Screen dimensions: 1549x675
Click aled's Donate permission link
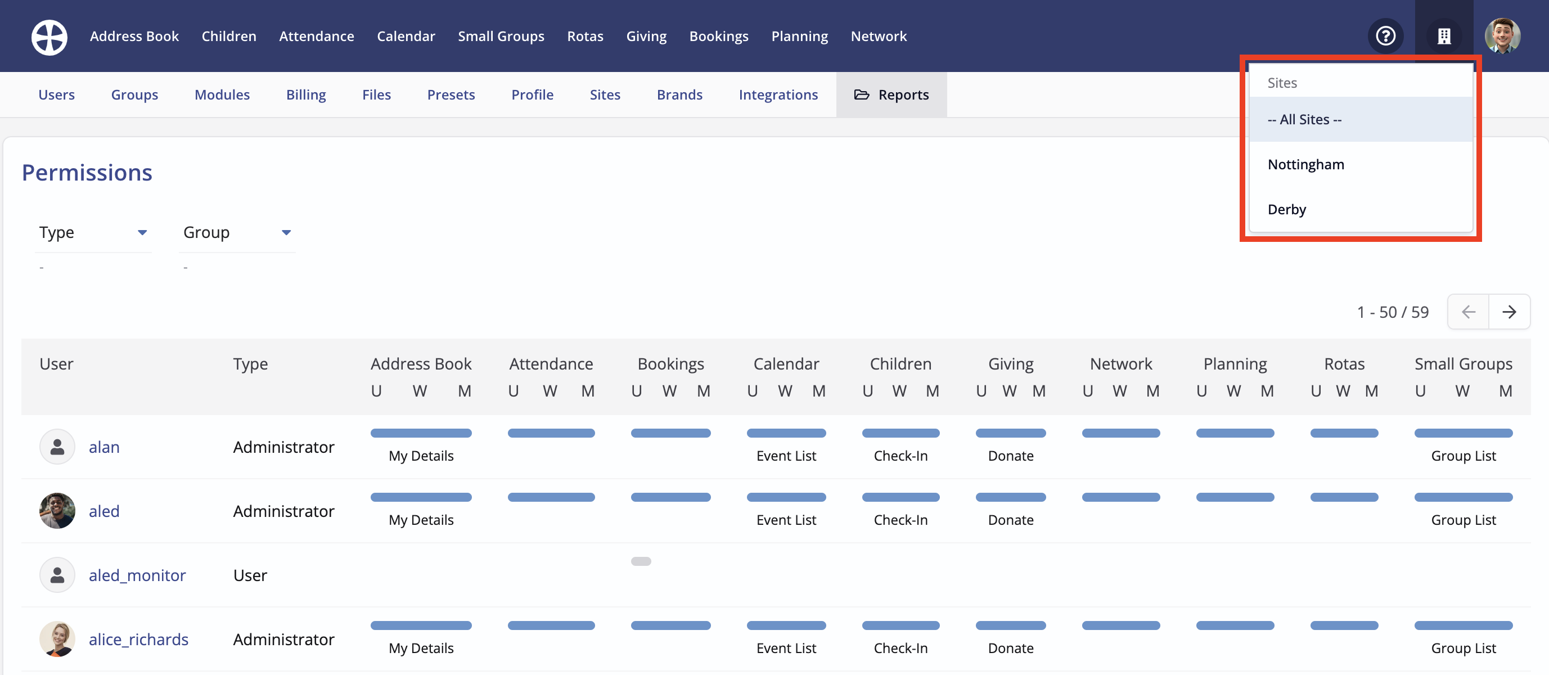click(x=1010, y=520)
